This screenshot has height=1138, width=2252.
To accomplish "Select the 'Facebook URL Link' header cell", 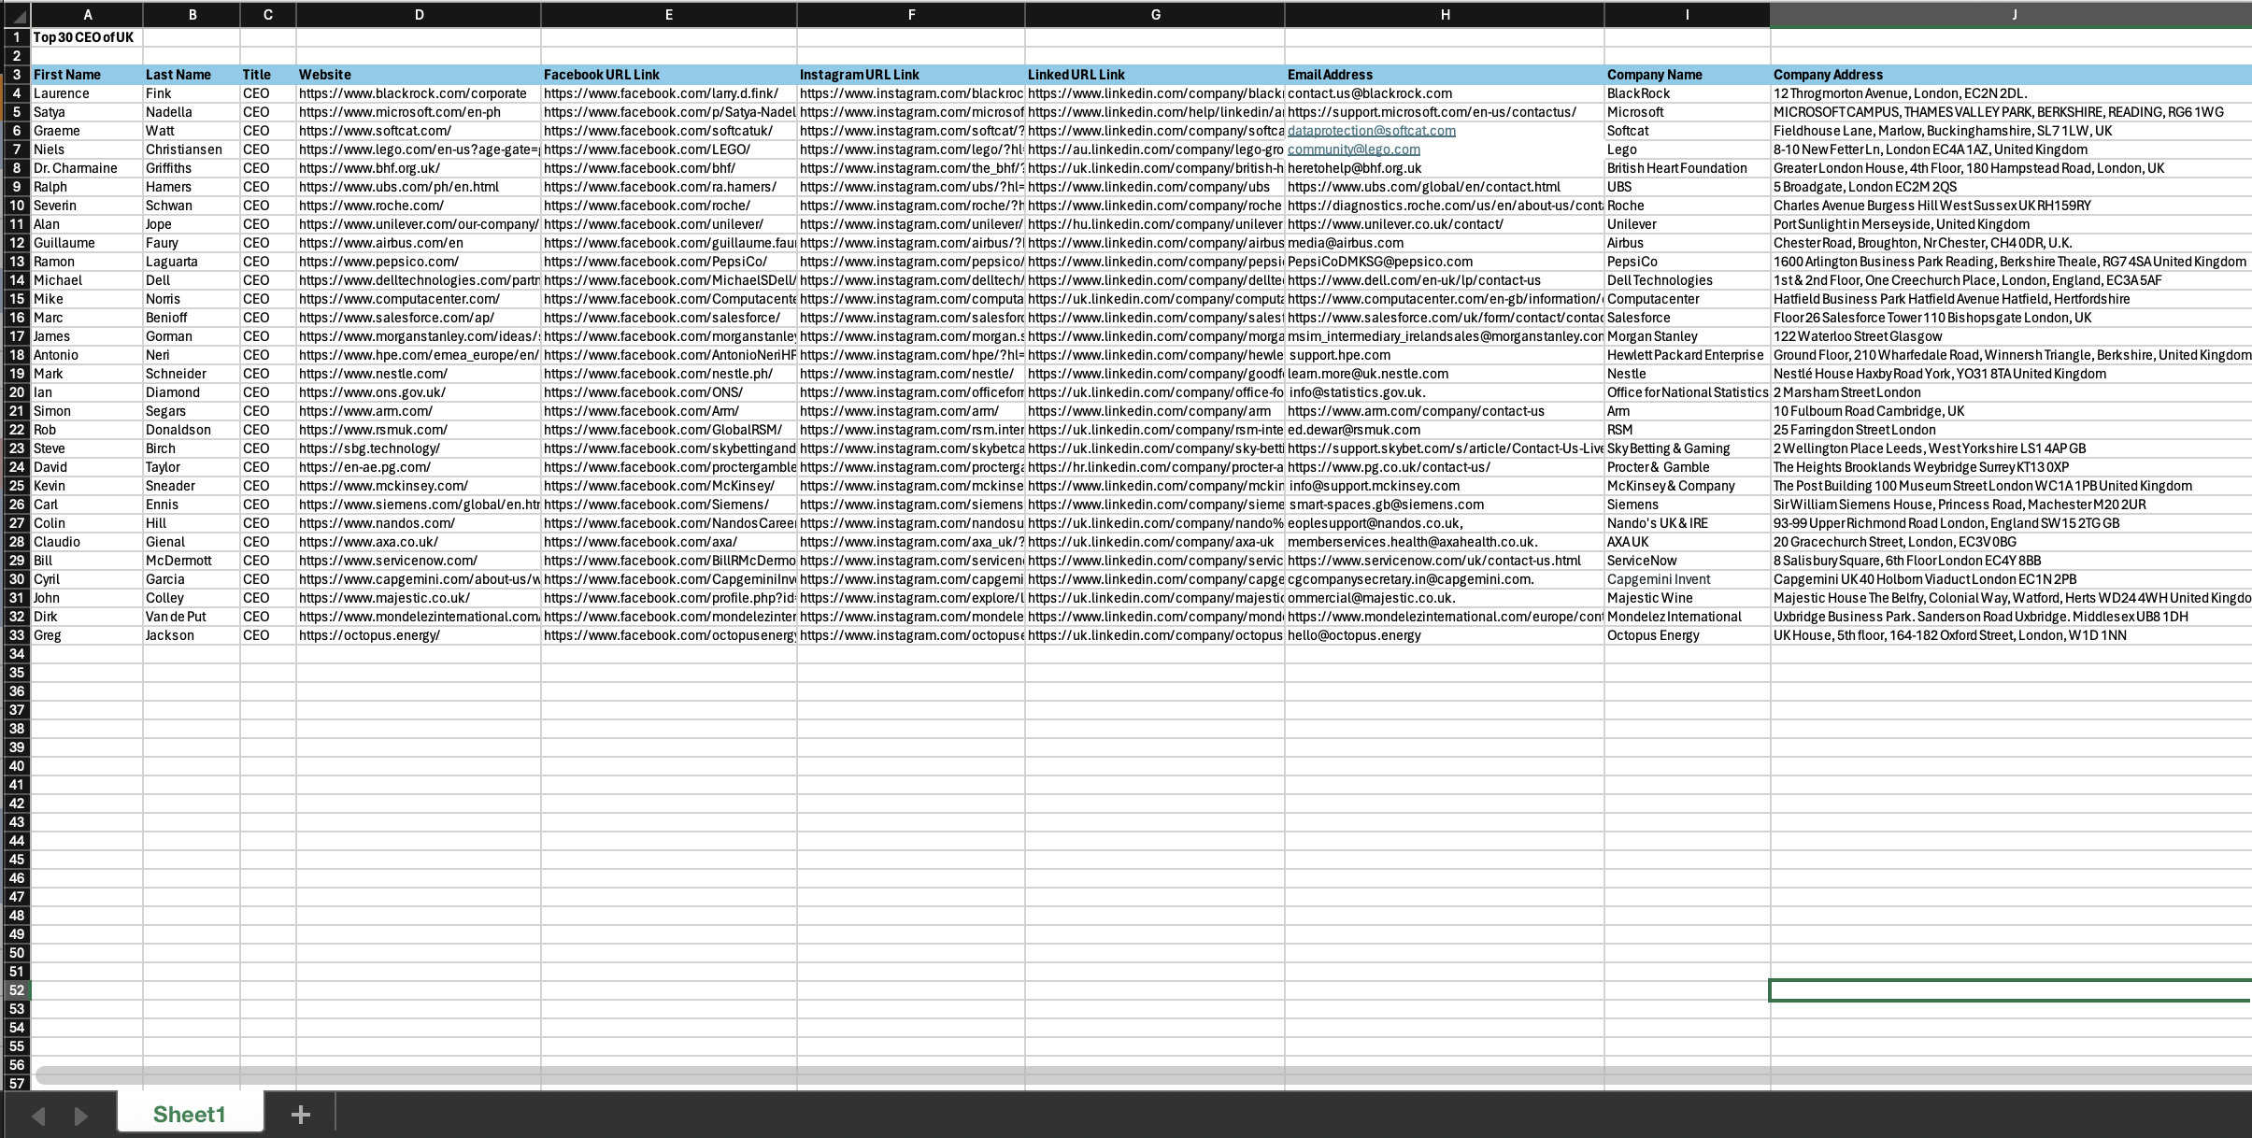I will coord(668,75).
